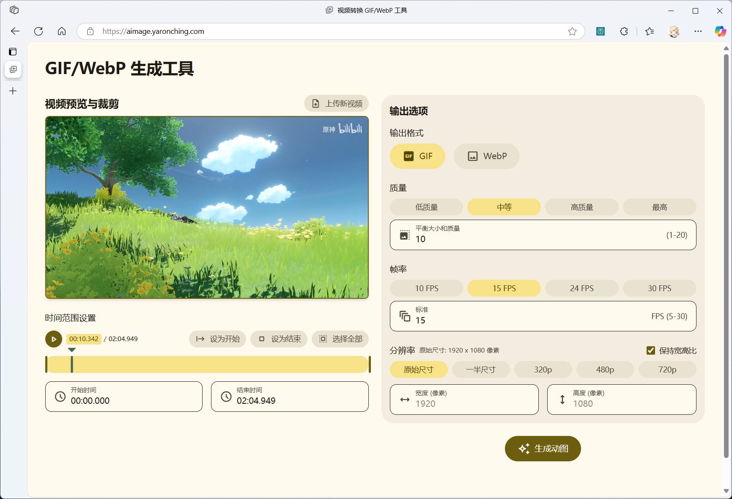Select the GIF/WebP tool sidebar tab
732x499 pixels.
click(13, 69)
